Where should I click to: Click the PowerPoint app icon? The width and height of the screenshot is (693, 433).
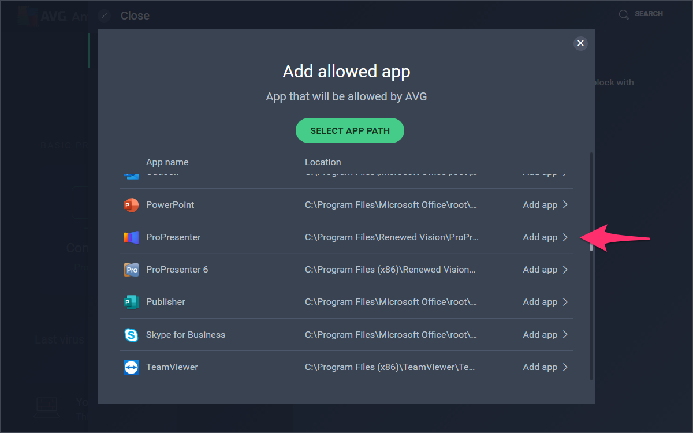131,205
